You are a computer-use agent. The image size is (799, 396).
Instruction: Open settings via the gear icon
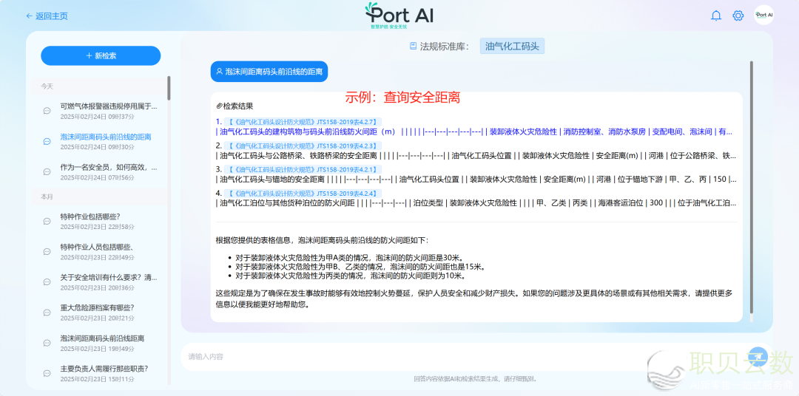pos(738,16)
